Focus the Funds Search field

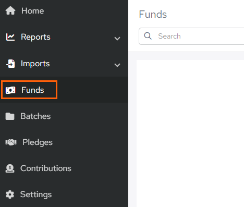click(191, 36)
